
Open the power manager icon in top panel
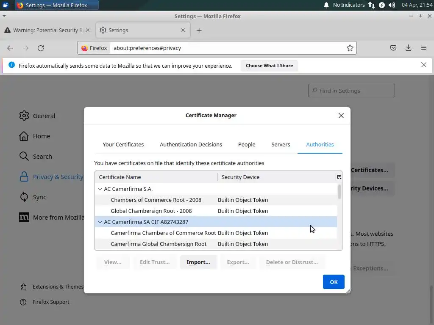(382, 5)
